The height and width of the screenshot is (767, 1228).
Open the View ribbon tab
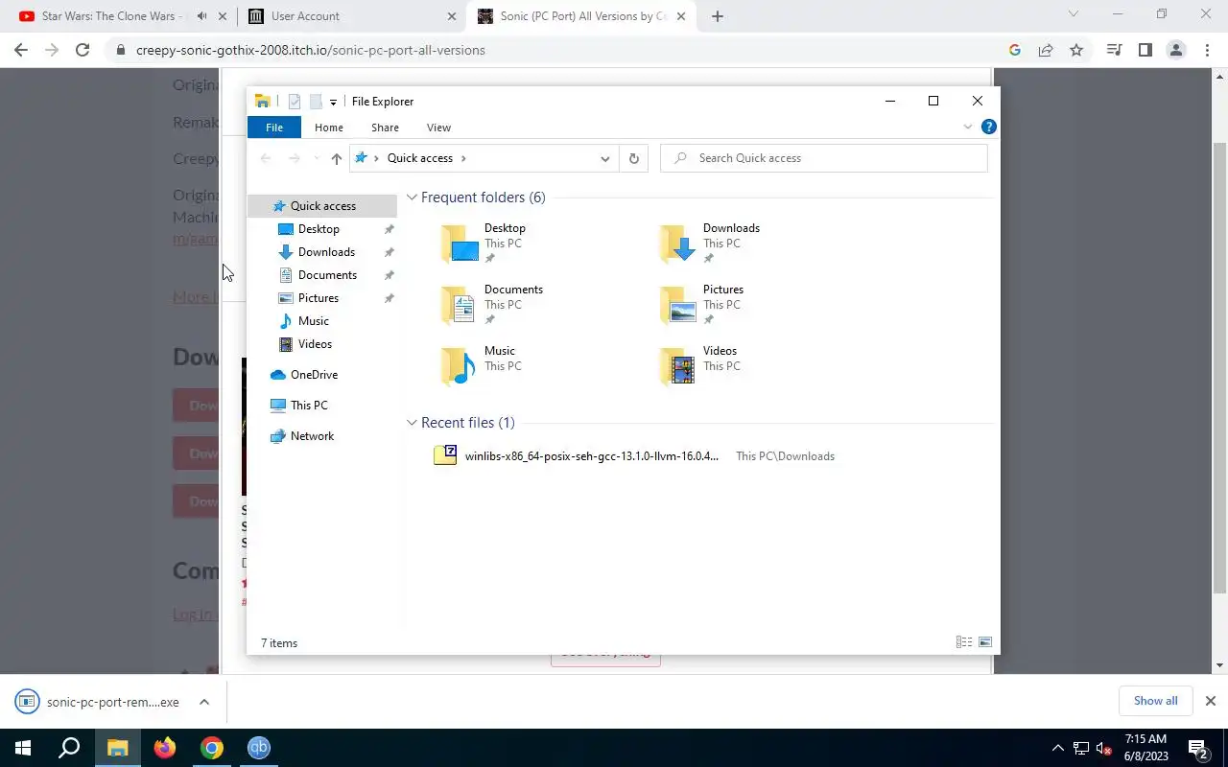438,128
